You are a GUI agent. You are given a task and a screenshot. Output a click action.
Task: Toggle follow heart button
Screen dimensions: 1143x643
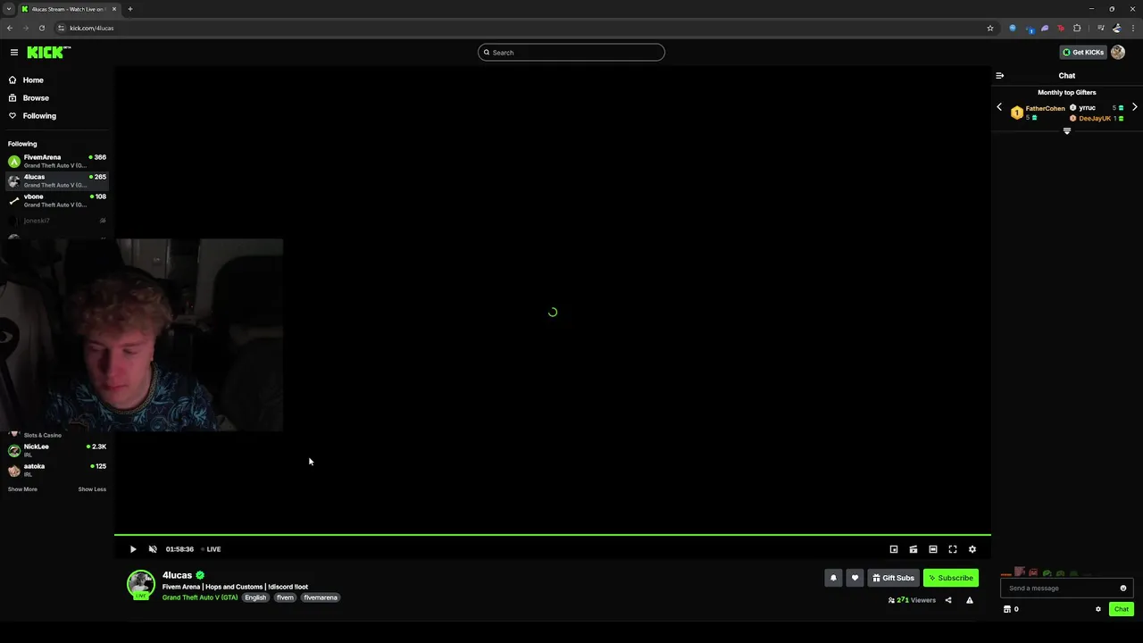coord(855,578)
